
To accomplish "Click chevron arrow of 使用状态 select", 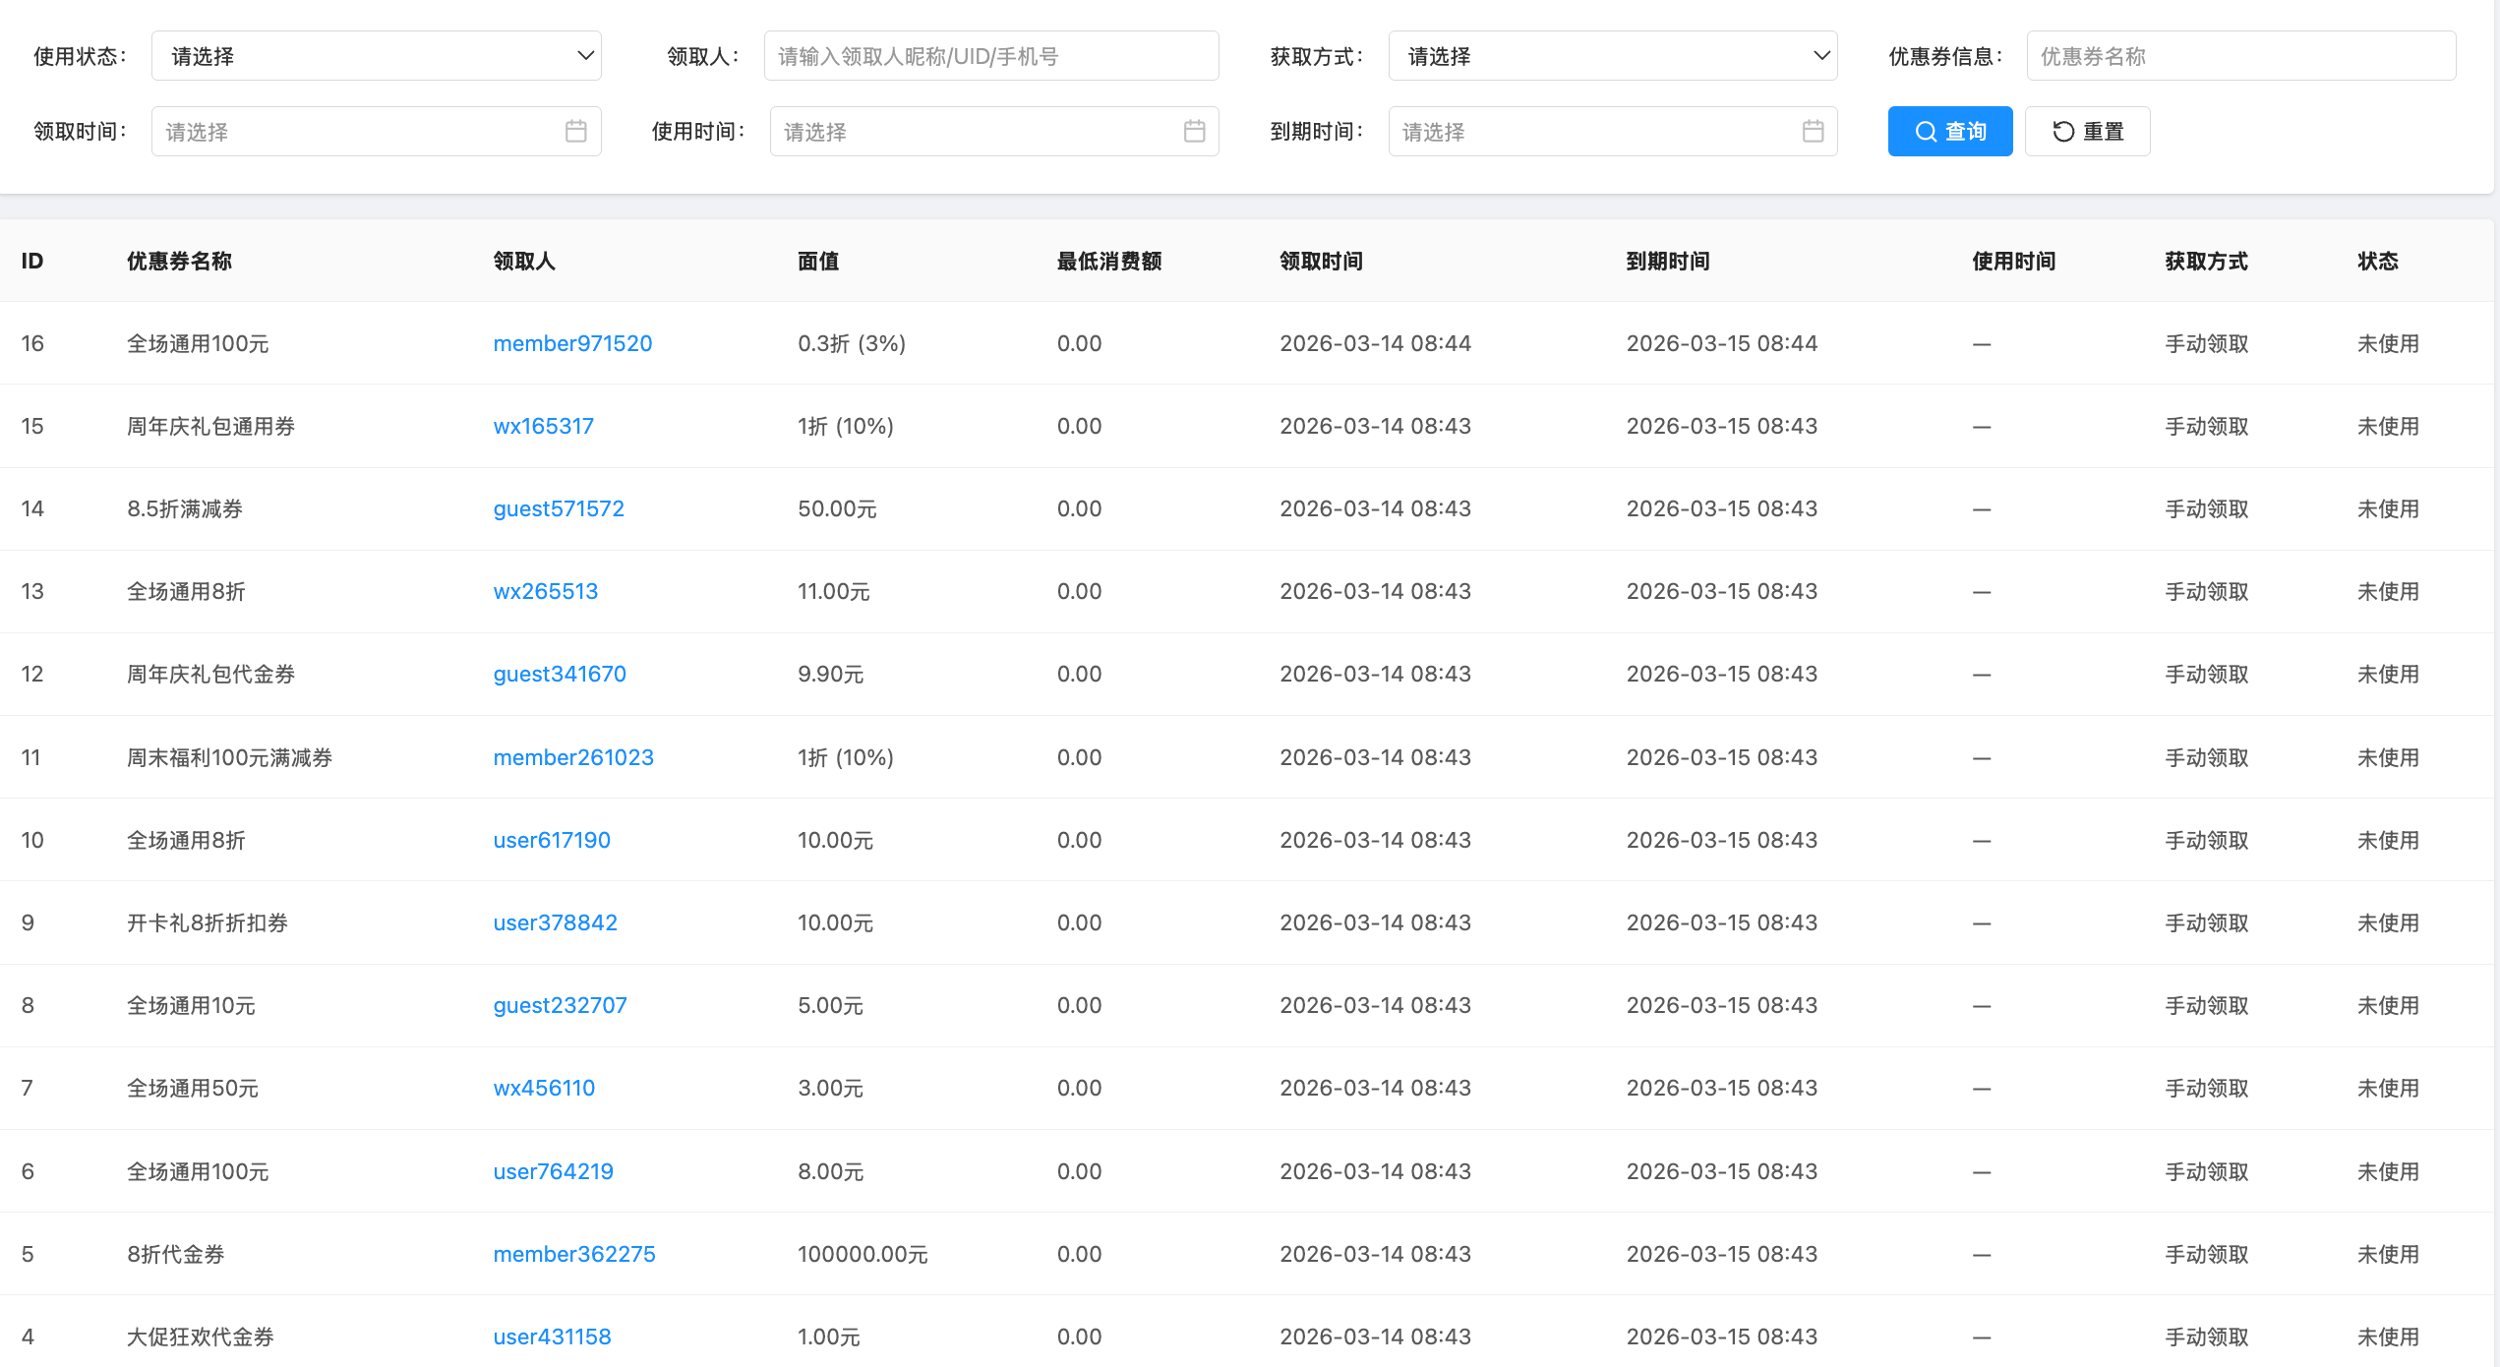I will tap(585, 56).
